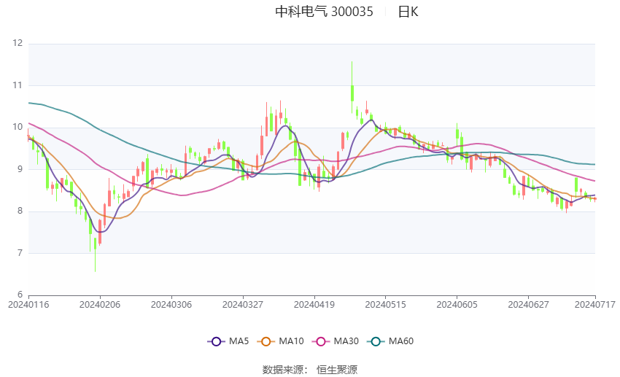
Task: Click the y-axis value 8
Action: click(x=20, y=211)
